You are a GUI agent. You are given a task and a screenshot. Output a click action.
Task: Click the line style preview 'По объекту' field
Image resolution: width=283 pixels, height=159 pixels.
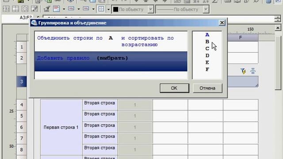tap(180, 9)
